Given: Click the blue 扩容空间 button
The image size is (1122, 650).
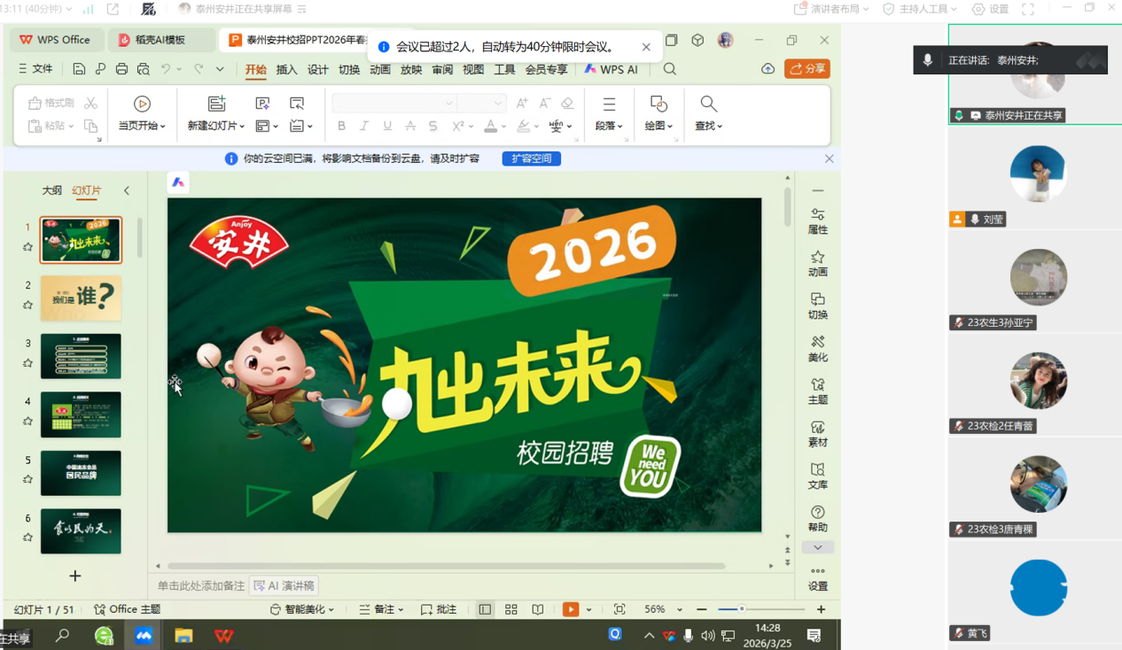Looking at the screenshot, I should click(531, 159).
